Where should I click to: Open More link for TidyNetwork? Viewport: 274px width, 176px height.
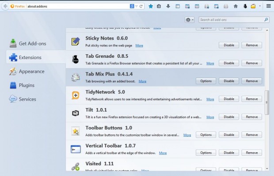point(210,99)
